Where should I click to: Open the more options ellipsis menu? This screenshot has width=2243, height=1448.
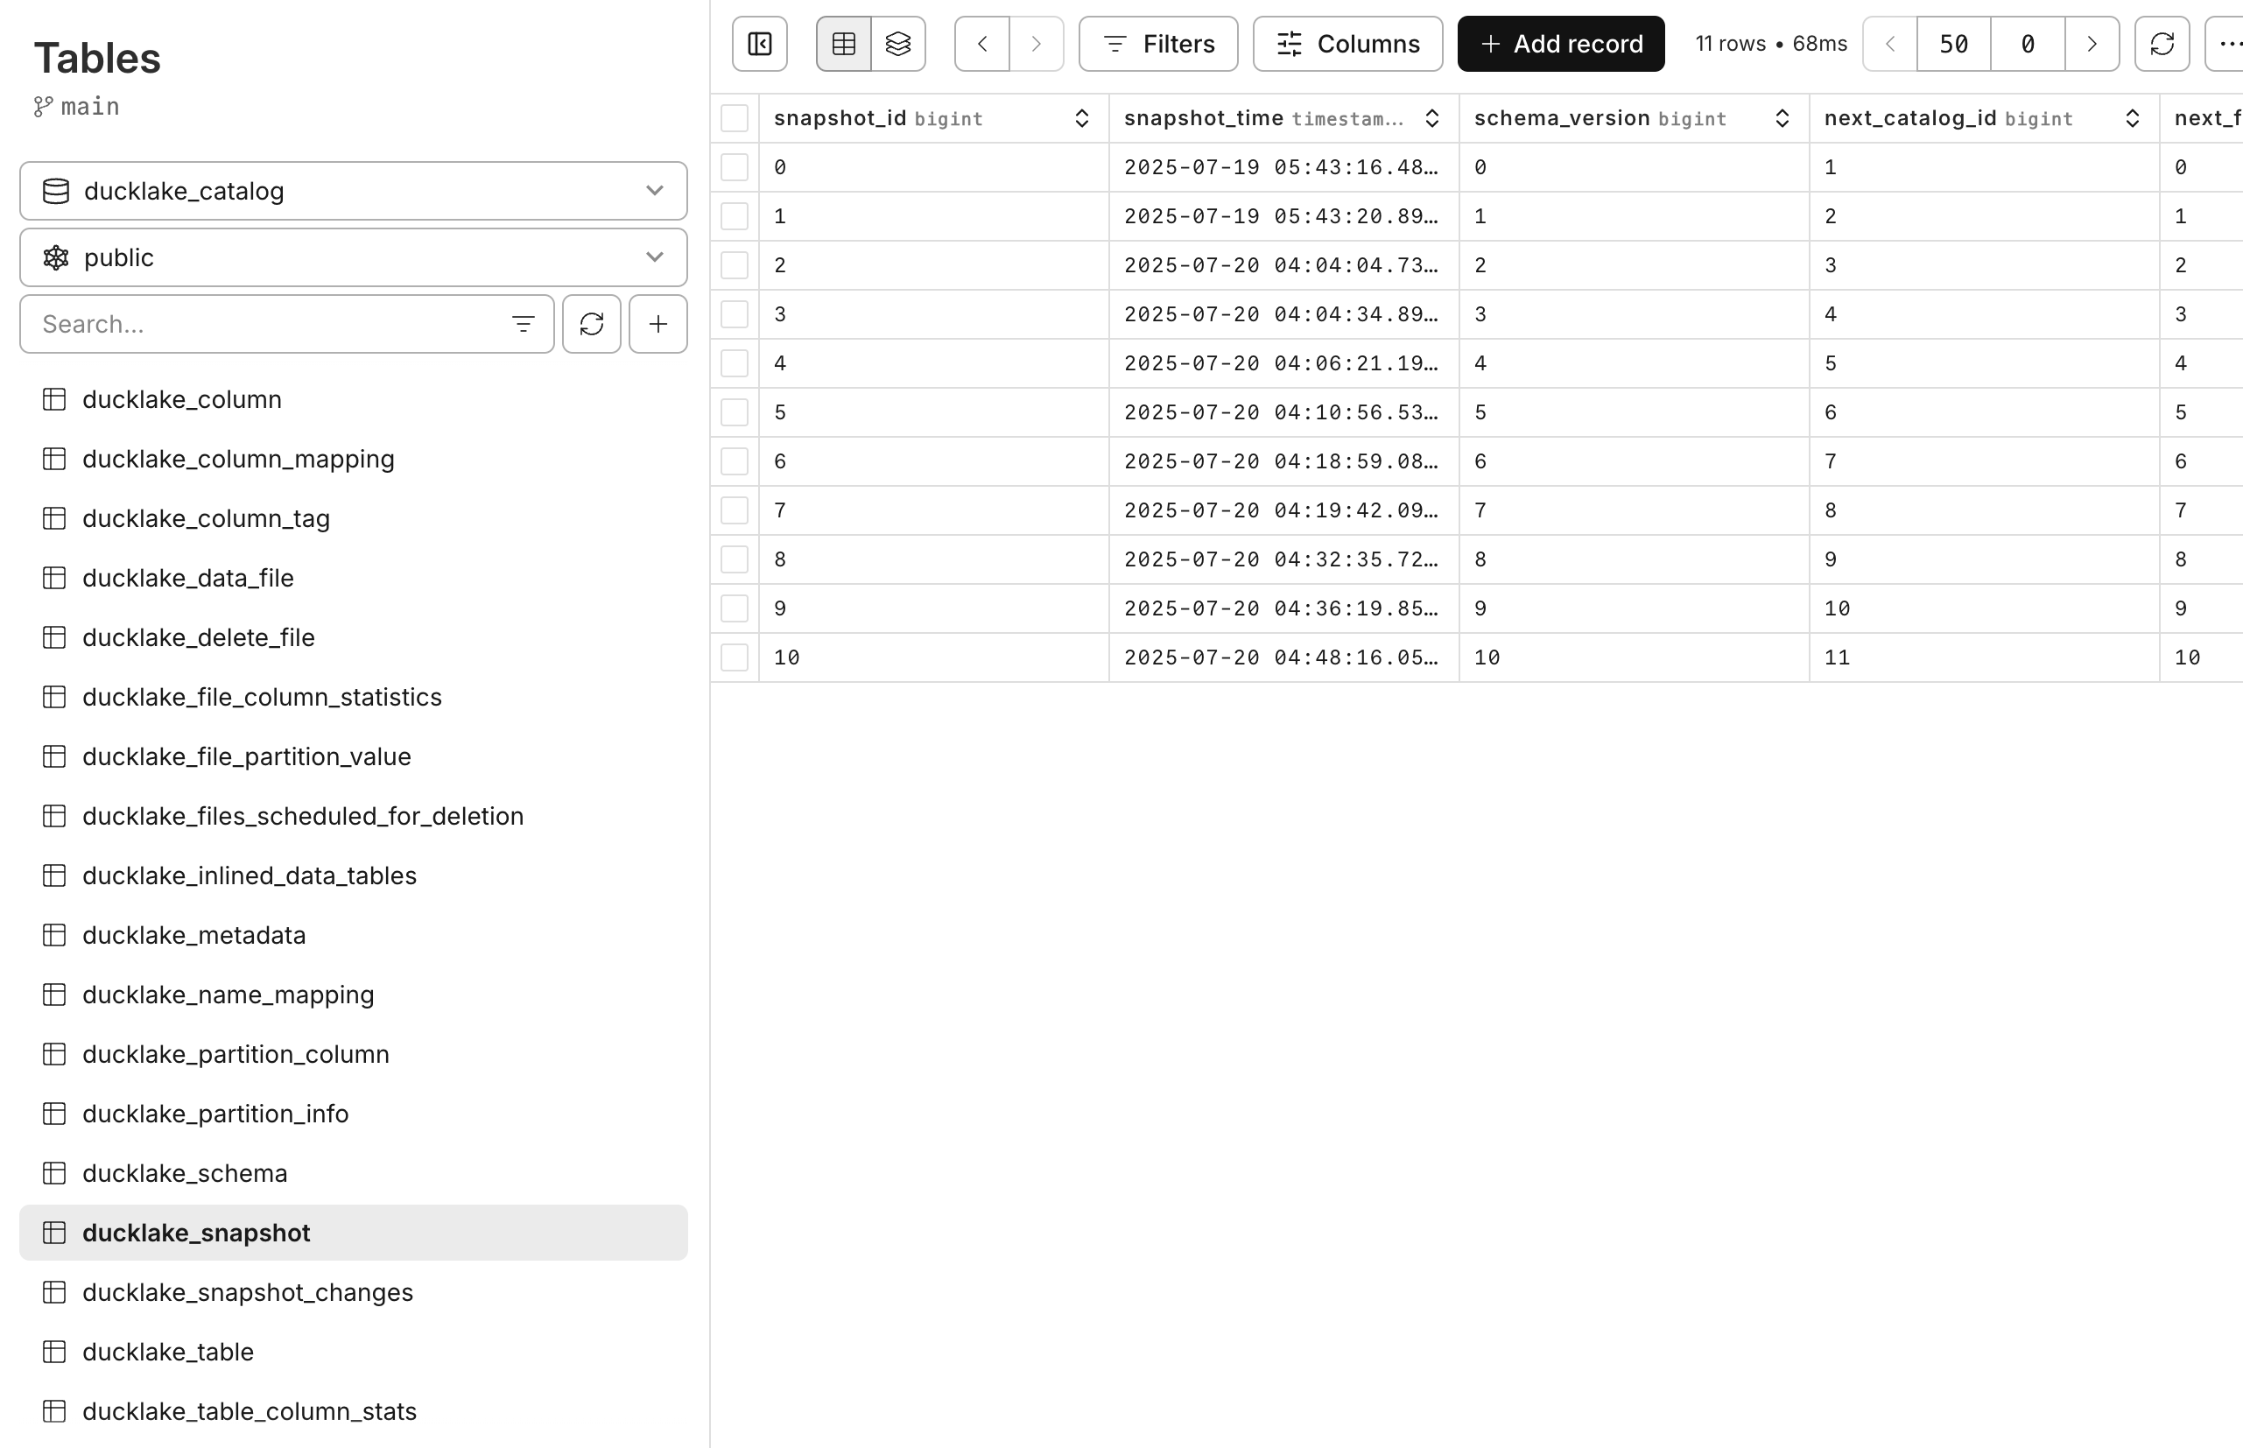(2230, 43)
